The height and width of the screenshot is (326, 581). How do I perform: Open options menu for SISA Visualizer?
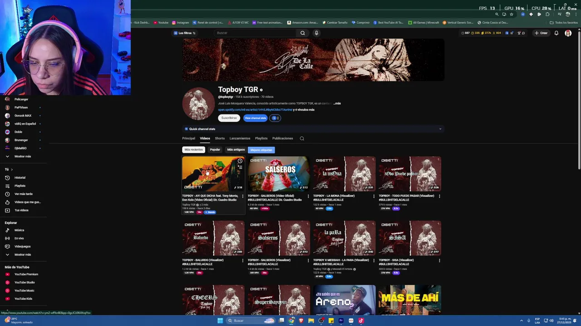[439, 261]
